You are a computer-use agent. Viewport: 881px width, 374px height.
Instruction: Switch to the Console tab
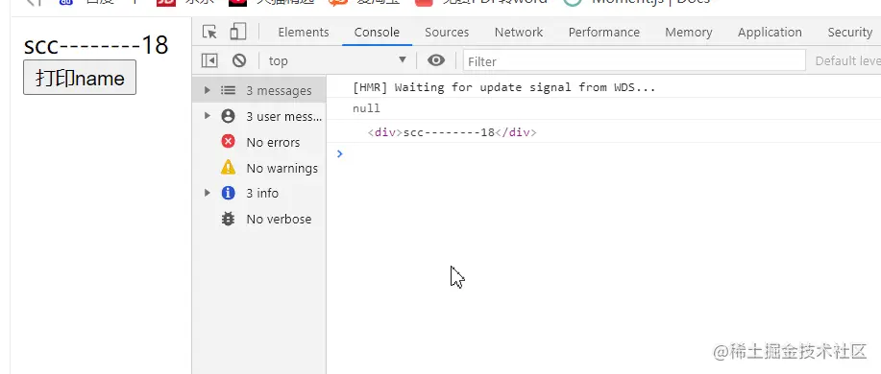(377, 32)
